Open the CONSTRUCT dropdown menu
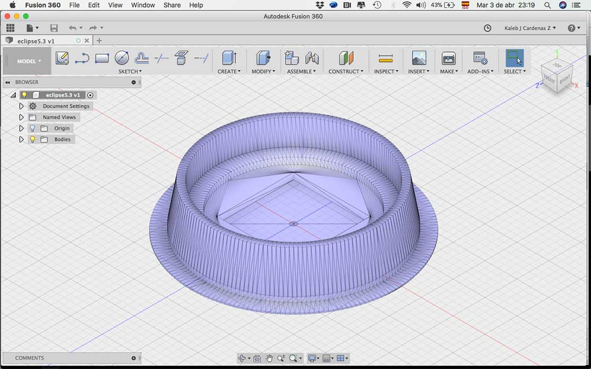The image size is (591, 369). pyautogui.click(x=346, y=71)
